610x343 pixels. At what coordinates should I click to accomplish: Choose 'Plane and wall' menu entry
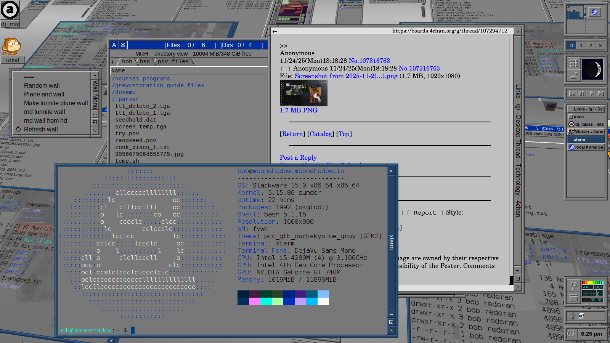coord(44,95)
